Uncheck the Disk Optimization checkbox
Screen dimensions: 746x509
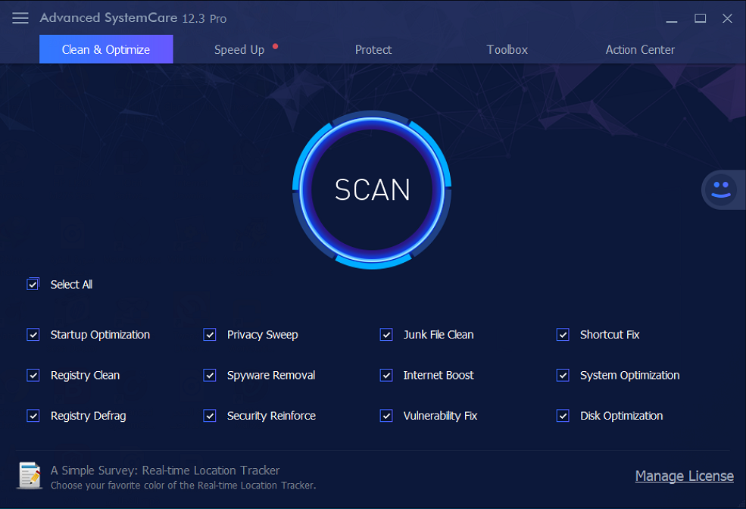[563, 416]
